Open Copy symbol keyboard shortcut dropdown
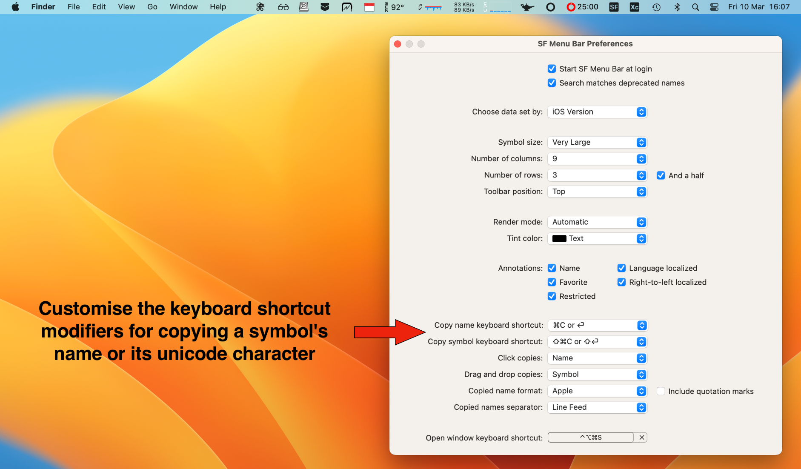This screenshot has height=469, width=801. [598, 342]
